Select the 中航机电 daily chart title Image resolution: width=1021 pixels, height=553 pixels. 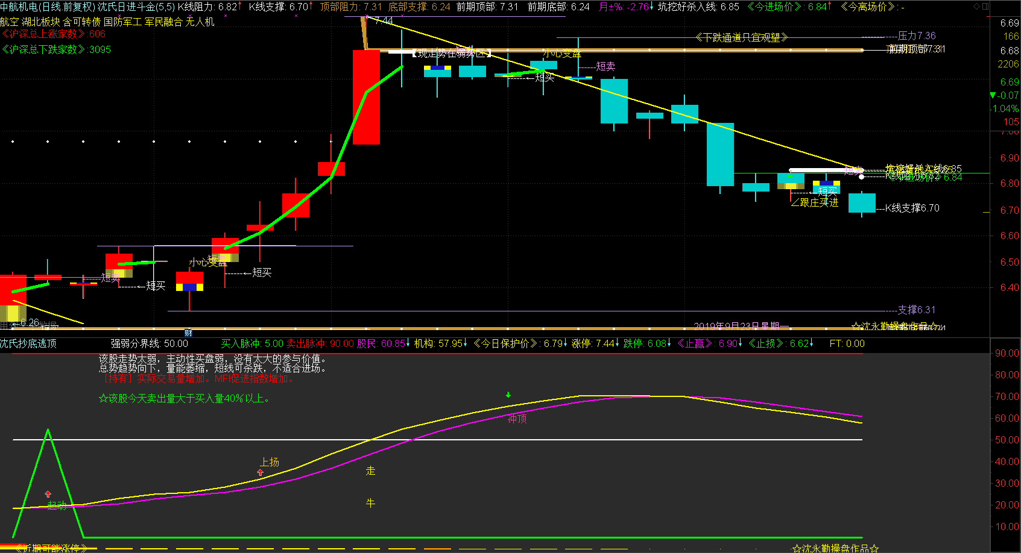[48, 7]
